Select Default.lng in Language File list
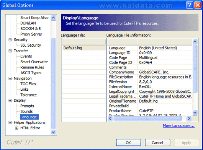 [84, 48]
